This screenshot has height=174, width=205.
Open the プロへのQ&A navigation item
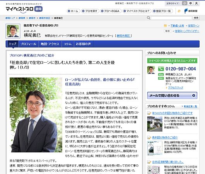point(110,11)
